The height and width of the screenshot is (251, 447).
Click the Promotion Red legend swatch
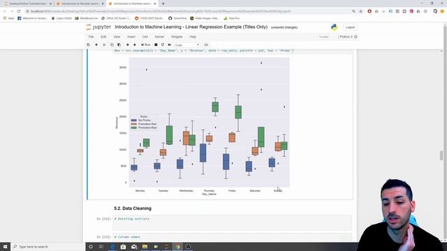pos(133,124)
